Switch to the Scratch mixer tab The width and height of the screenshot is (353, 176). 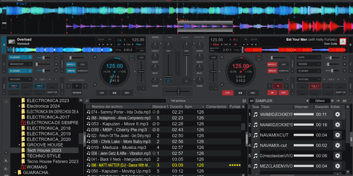(185, 37)
